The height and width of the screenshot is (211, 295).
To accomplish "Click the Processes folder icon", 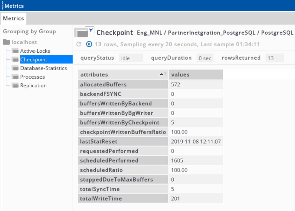I will [x=15, y=77].
